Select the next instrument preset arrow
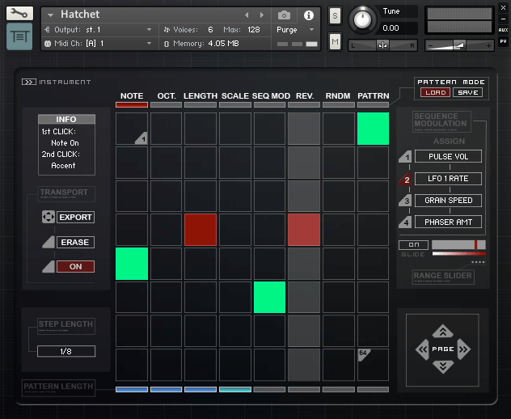 261,15
